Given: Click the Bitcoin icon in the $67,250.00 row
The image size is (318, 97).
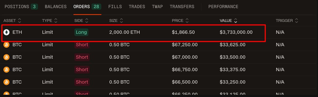Looking at the screenshot, I should tap(6, 45).
